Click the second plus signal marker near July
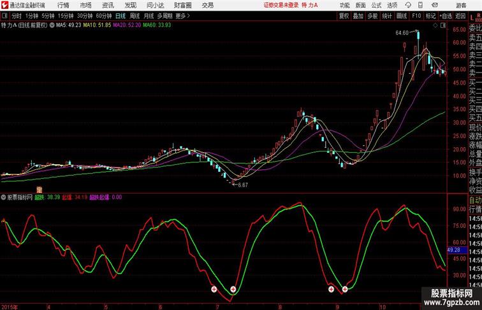The width and height of the screenshot is (482, 310). (x=233, y=289)
